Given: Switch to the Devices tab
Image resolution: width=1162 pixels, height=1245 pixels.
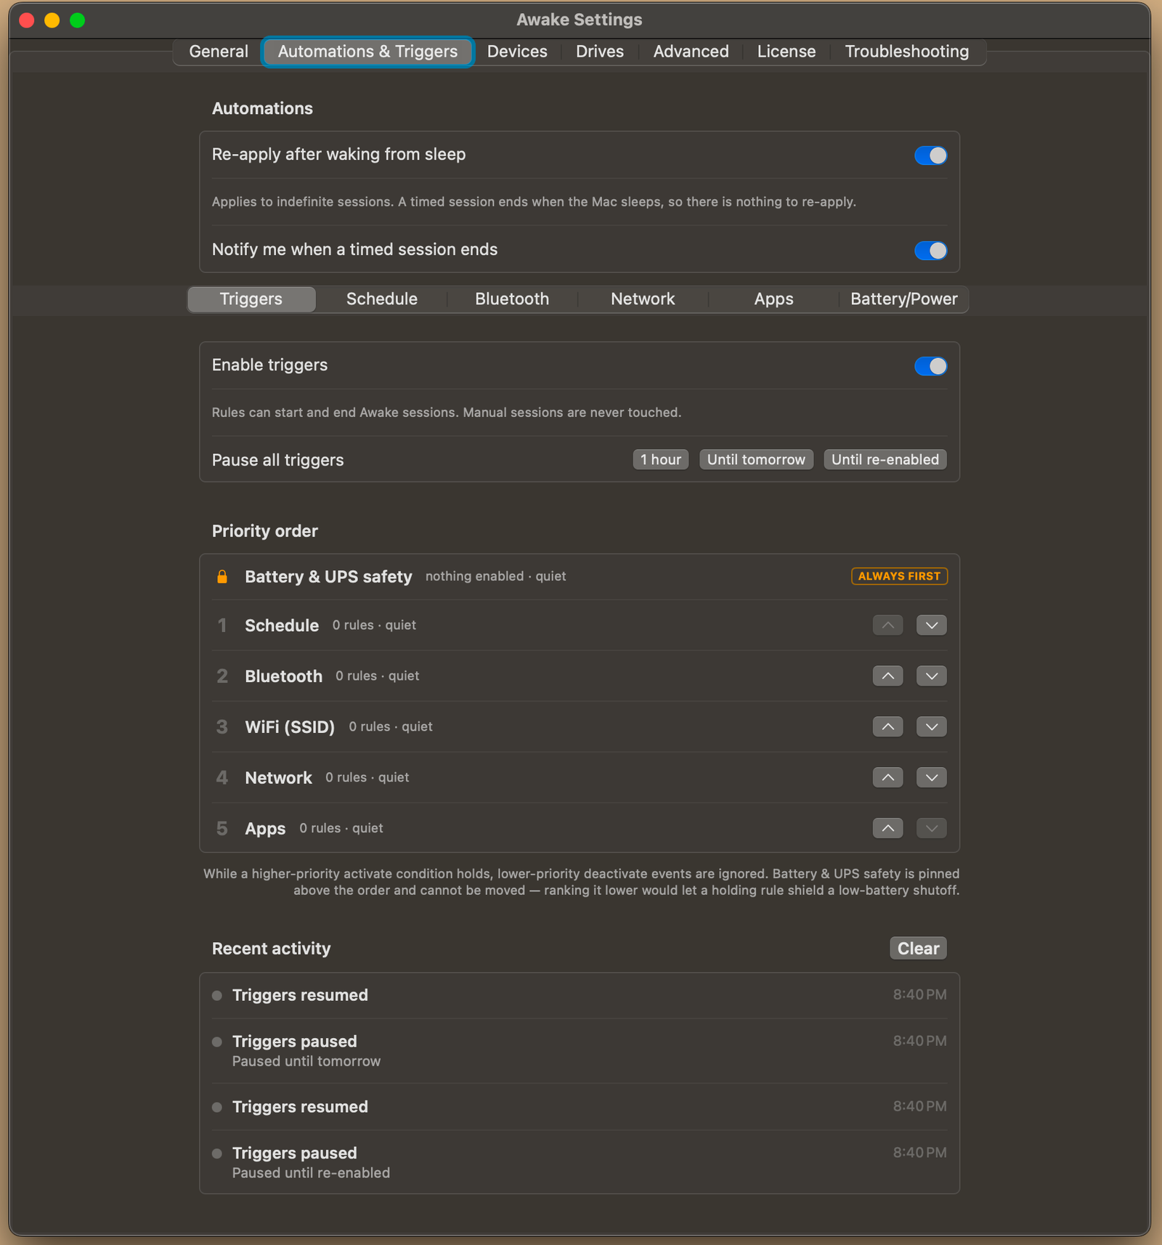Looking at the screenshot, I should 517,52.
